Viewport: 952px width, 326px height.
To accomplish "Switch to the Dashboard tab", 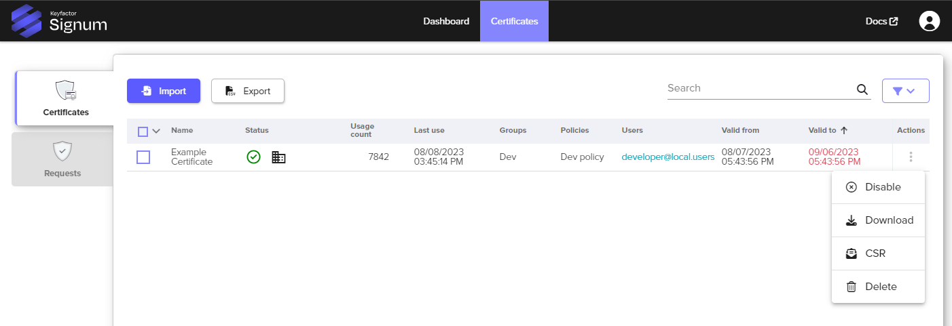I will [x=446, y=21].
